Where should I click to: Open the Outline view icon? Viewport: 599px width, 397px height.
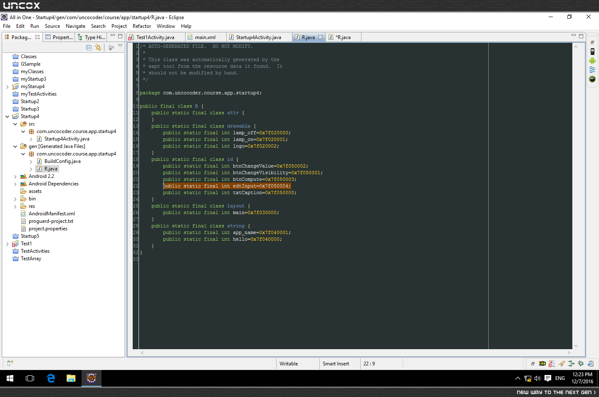592,70
